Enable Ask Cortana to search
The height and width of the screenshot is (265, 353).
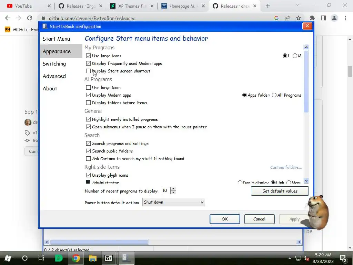[x=88, y=159]
